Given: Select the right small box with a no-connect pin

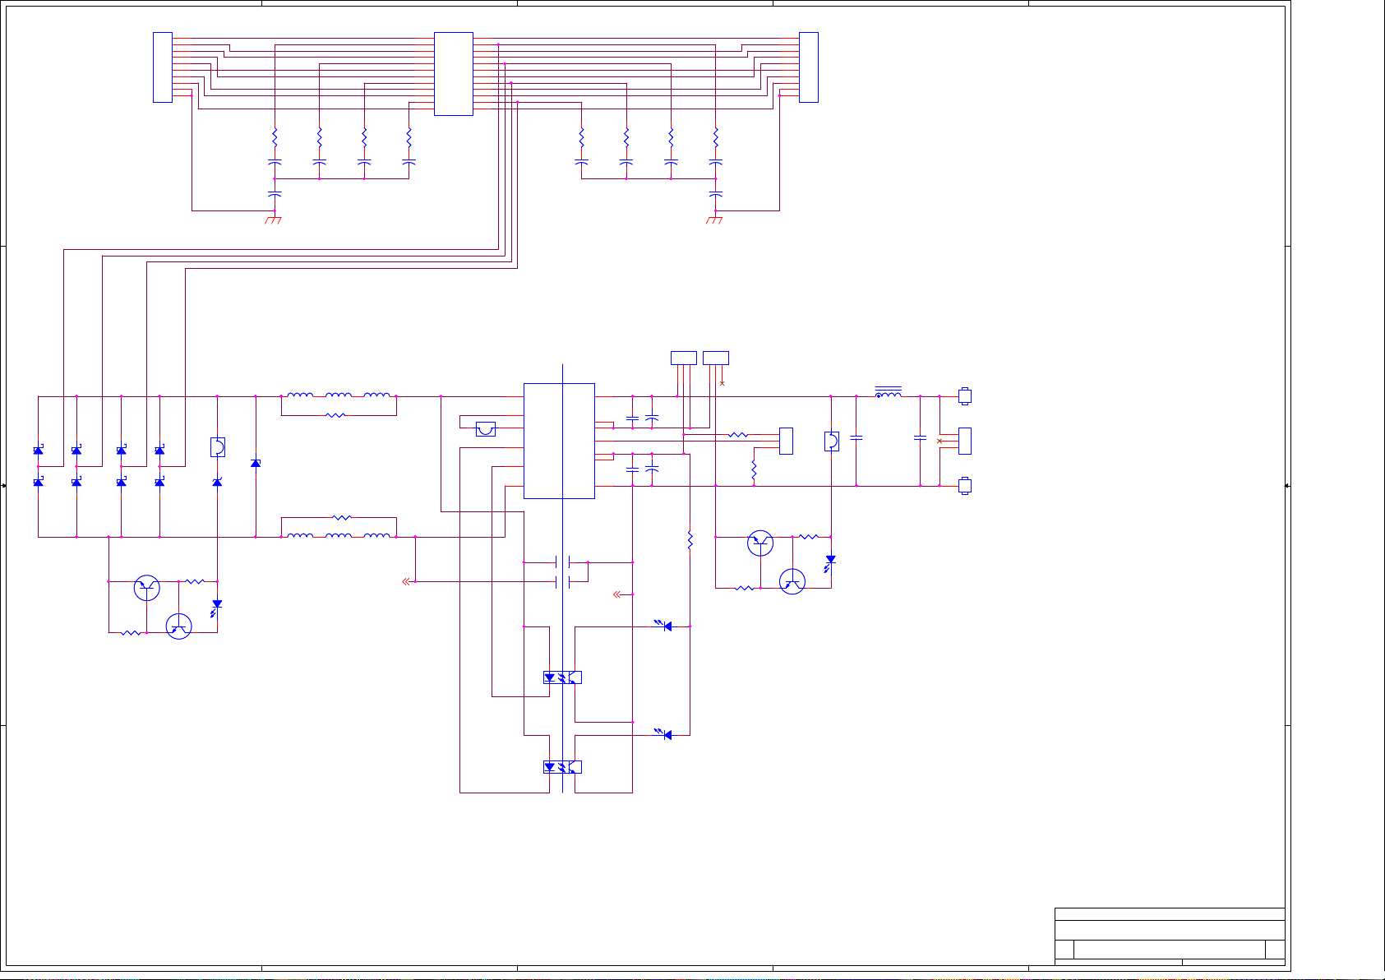Looking at the screenshot, I should point(716,358).
